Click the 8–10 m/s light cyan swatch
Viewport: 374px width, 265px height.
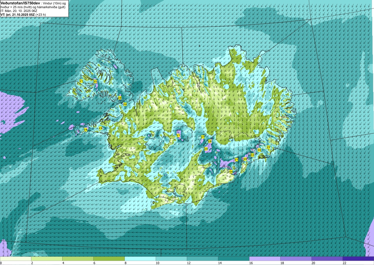140,259
